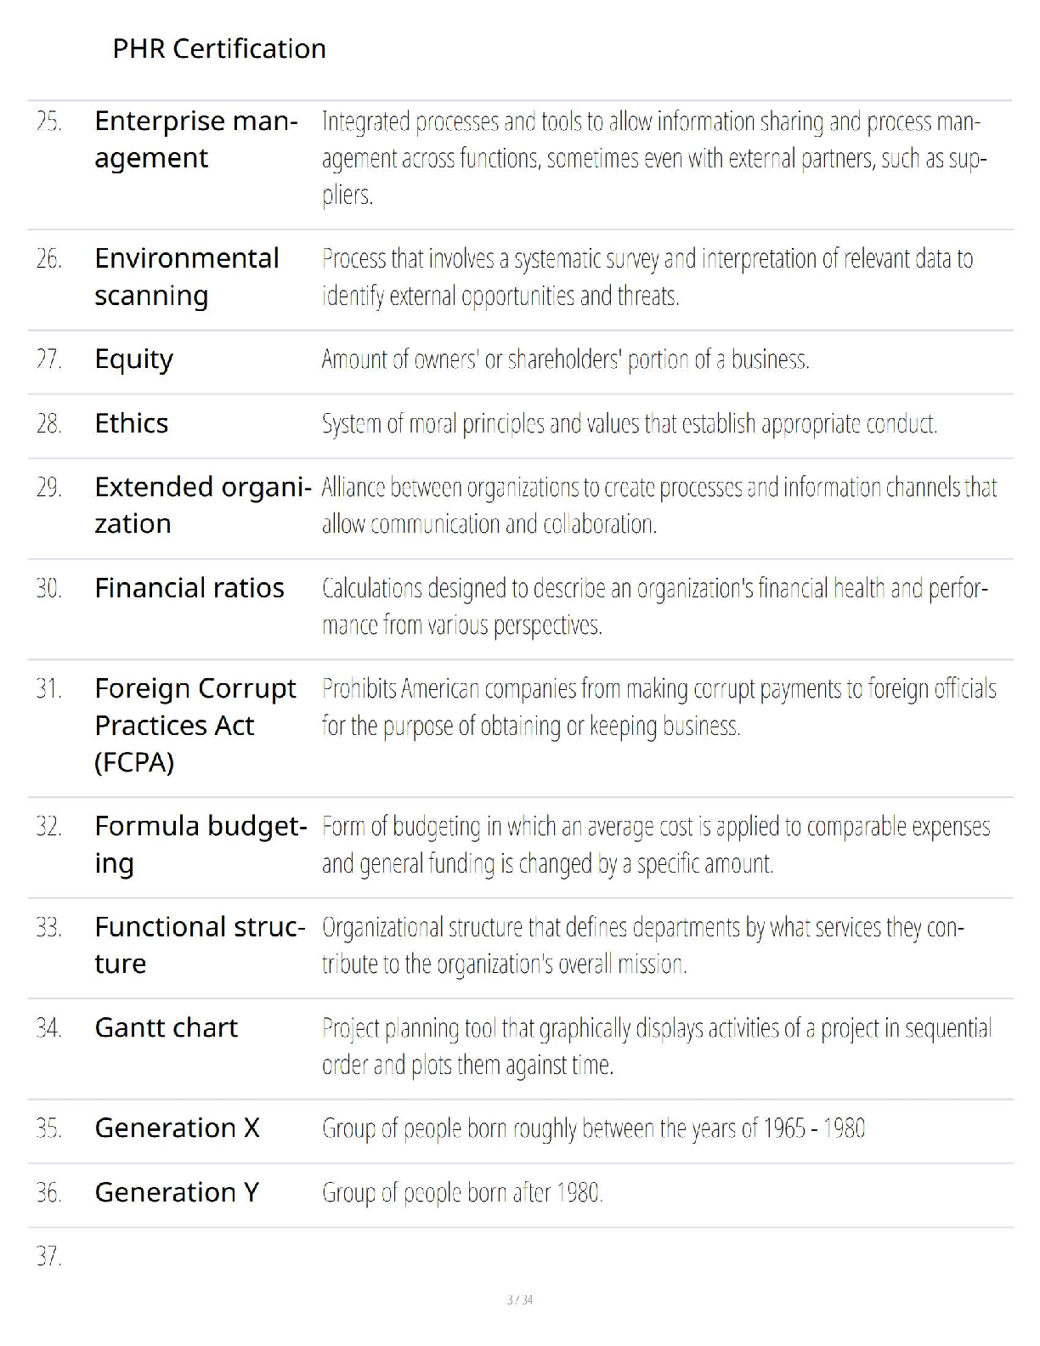Click the 'Equity' term

tap(133, 359)
